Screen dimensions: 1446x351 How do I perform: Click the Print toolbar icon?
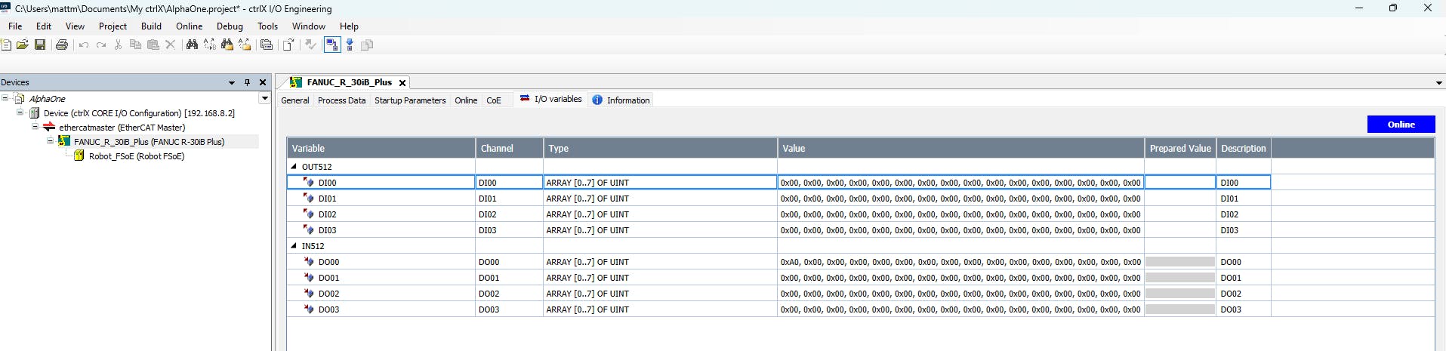(x=62, y=45)
